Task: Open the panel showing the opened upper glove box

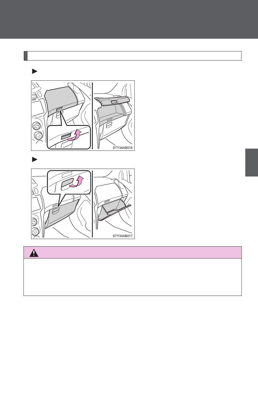Action: coord(114,116)
